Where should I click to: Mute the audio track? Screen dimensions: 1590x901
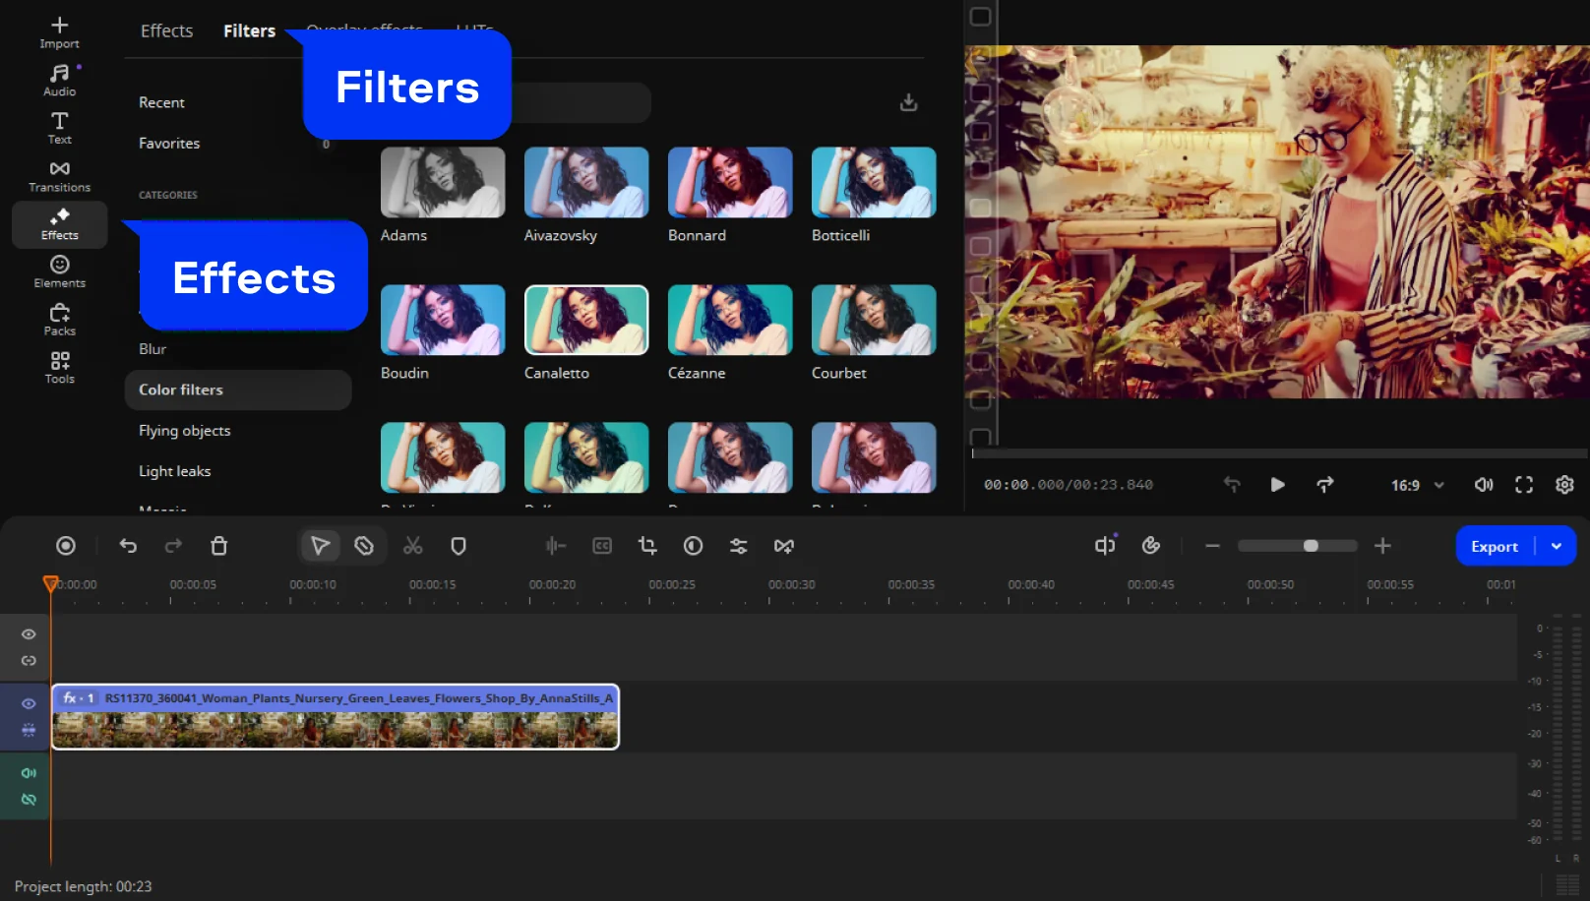29,773
